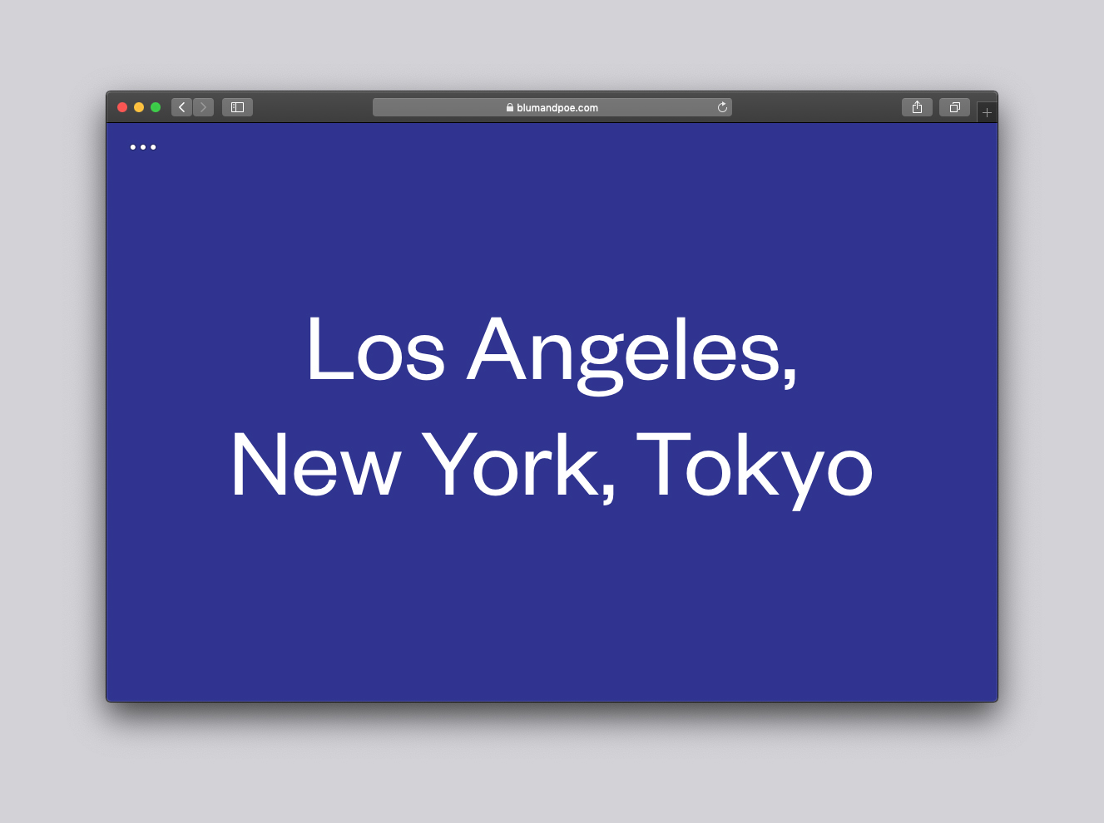This screenshot has width=1104, height=823.
Task: Close the Safari window with the red button
Action: tap(122, 107)
